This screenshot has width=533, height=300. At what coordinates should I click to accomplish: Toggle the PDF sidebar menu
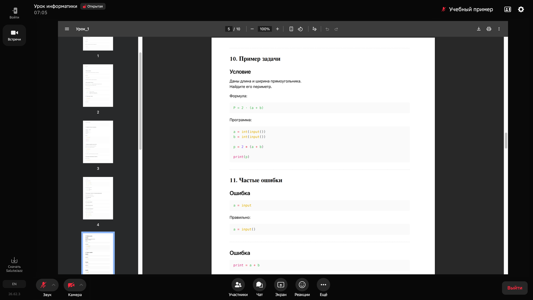(x=67, y=29)
